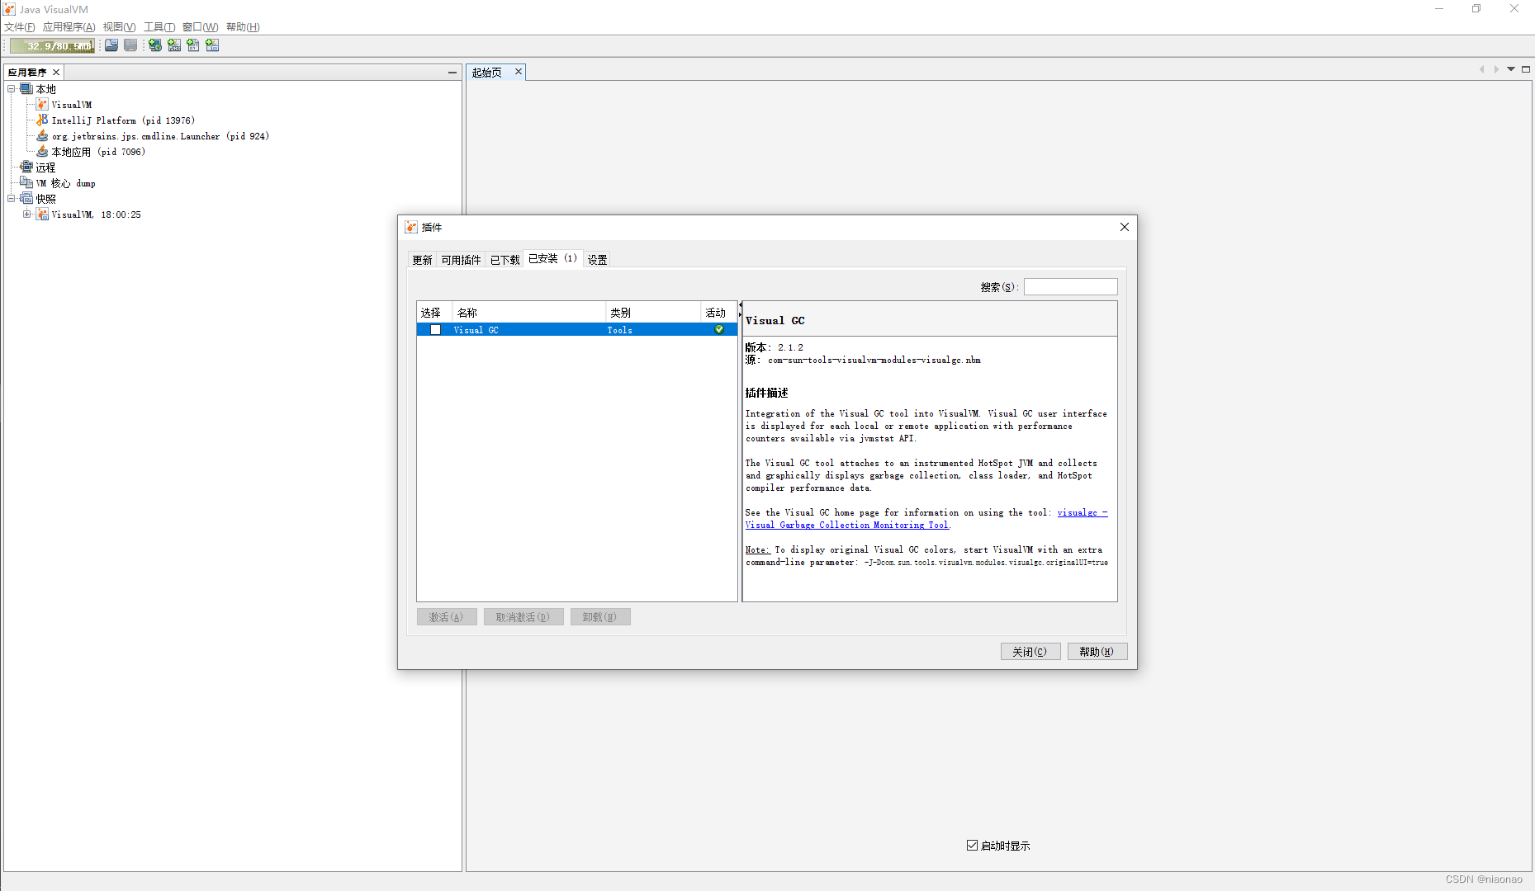This screenshot has height=891, width=1535.
Task: Sort plugins by 活动 column header
Action: 718,313
